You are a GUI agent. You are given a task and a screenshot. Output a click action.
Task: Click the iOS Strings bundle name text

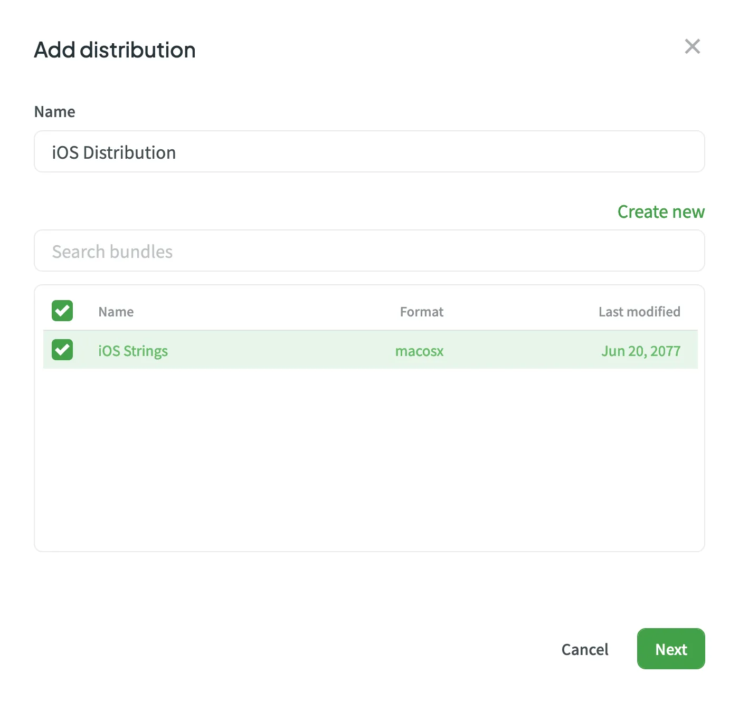132,351
